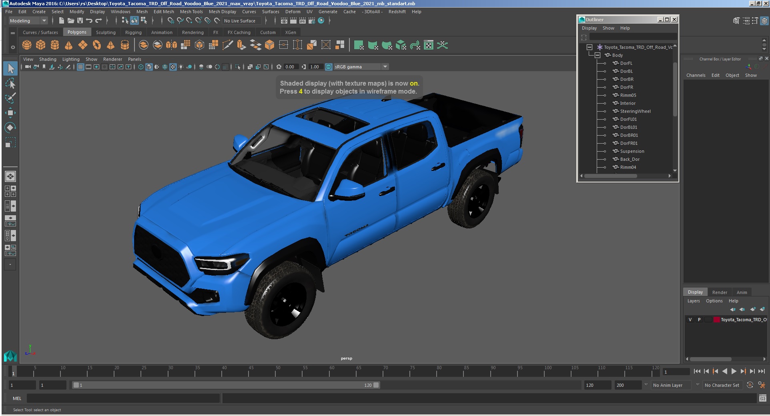Open the Windows menu
This screenshot has height=416, width=770.
120,12
